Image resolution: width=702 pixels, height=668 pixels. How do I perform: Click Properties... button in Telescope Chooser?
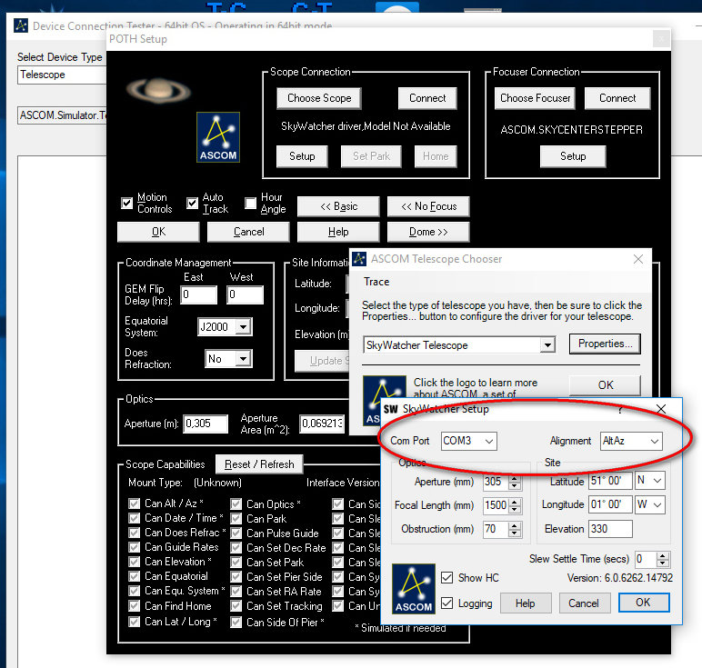click(x=605, y=344)
